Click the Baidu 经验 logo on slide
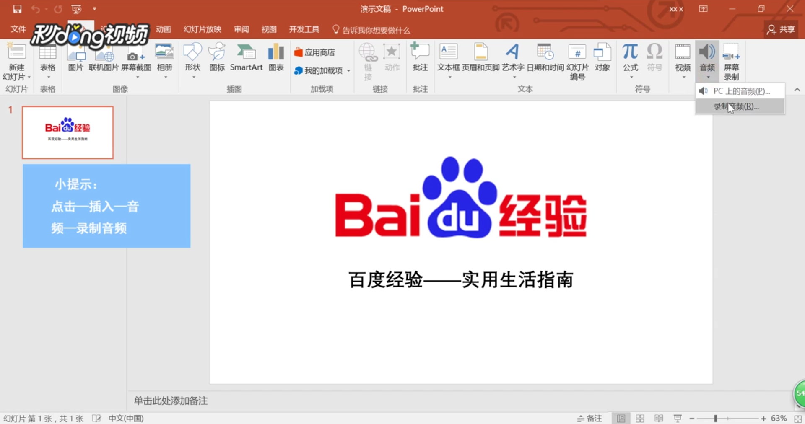This screenshot has width=805, height=424. click(x=461, y=197)
